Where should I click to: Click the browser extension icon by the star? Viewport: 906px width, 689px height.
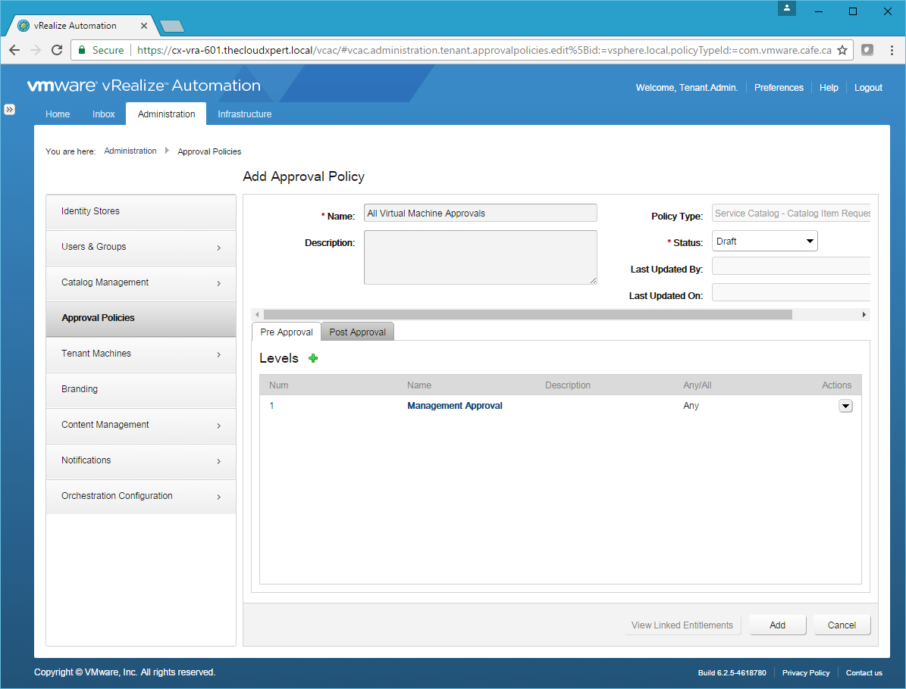tap(867, 50)
